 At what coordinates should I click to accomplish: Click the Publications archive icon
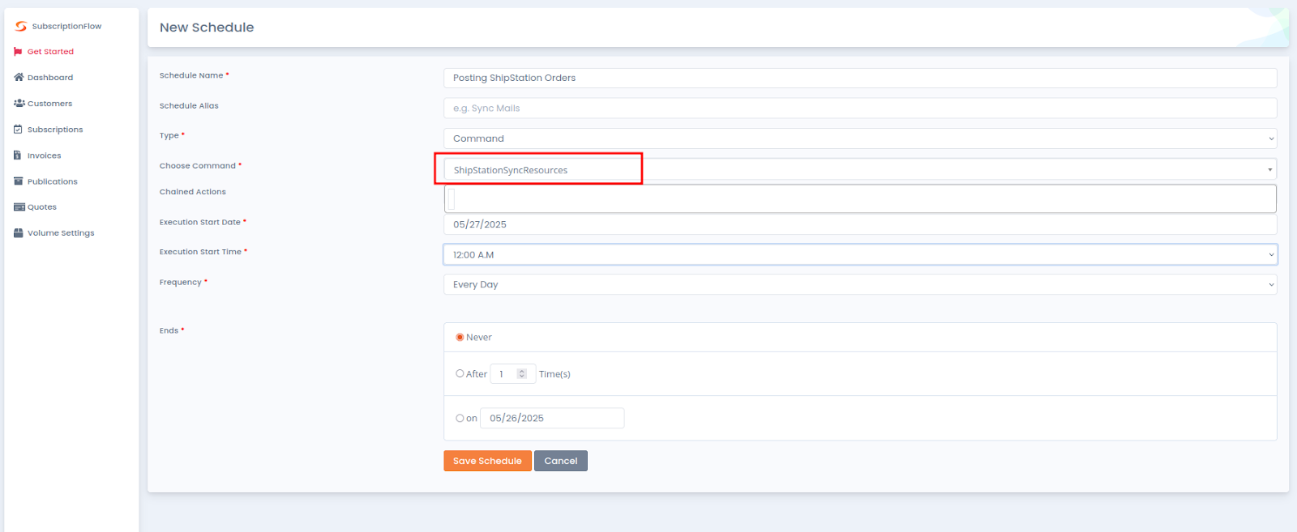[x=19, y=181]
